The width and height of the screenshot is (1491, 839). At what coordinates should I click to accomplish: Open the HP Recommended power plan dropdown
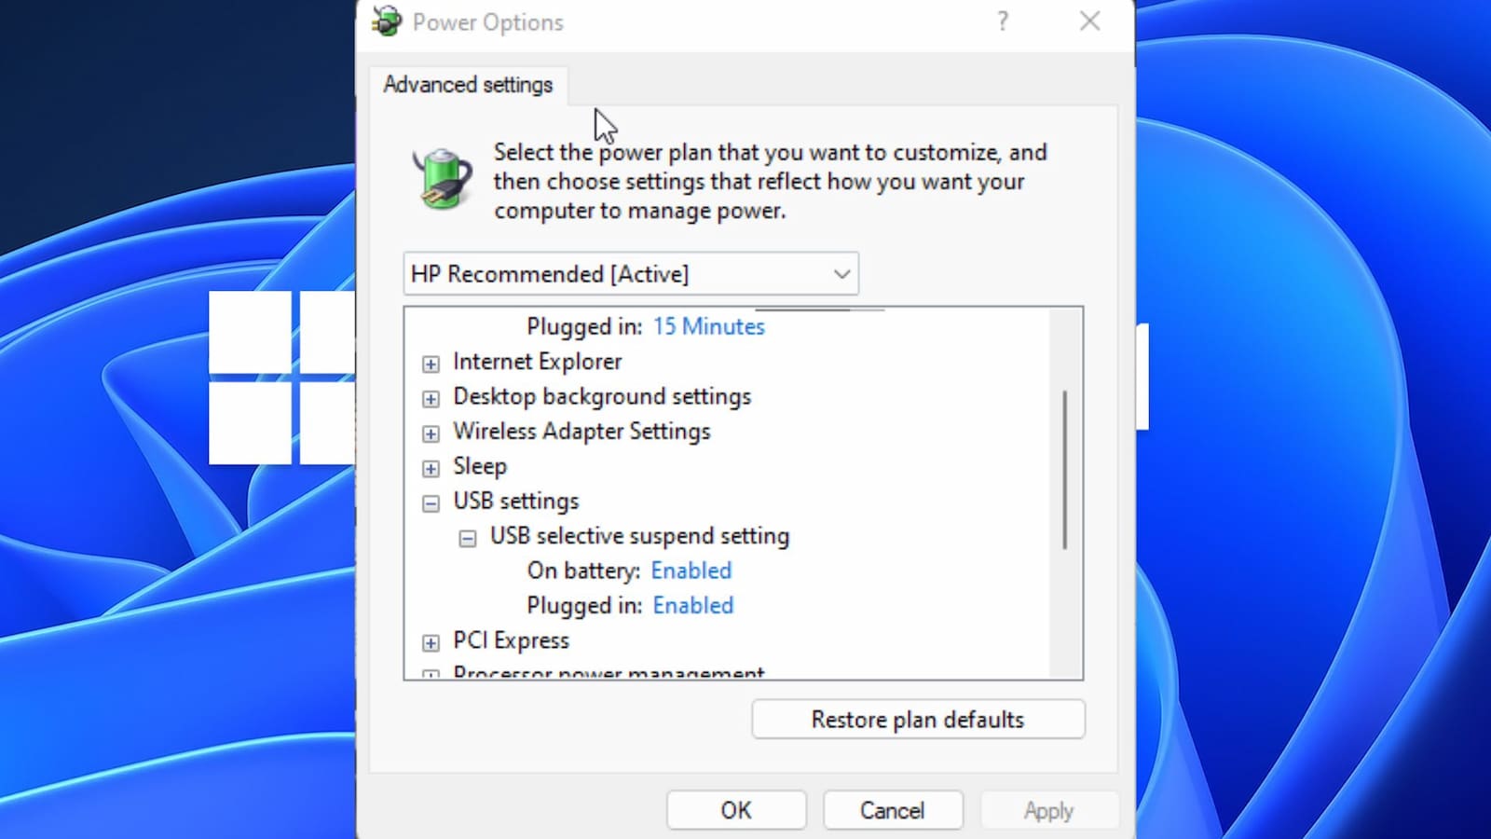click(631, 274)
